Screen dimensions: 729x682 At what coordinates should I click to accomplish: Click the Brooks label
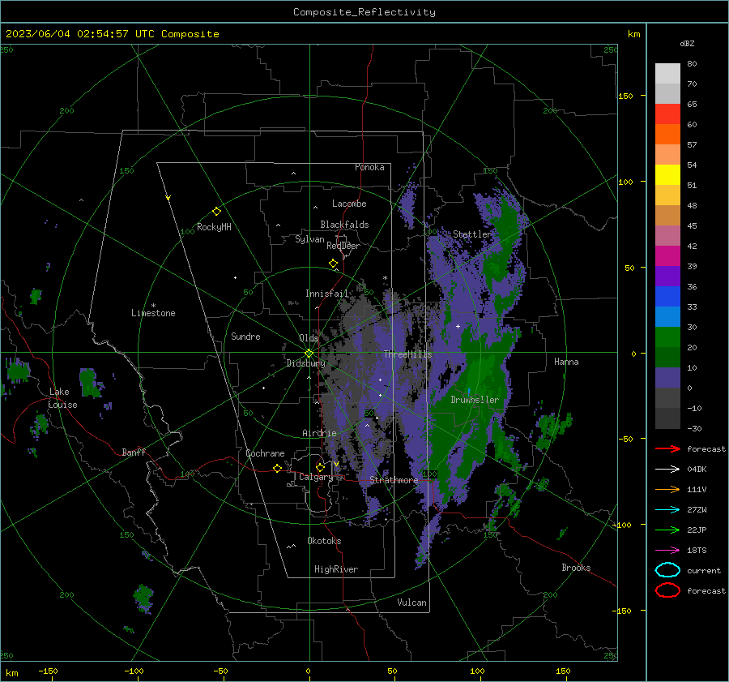pos(576,568)
